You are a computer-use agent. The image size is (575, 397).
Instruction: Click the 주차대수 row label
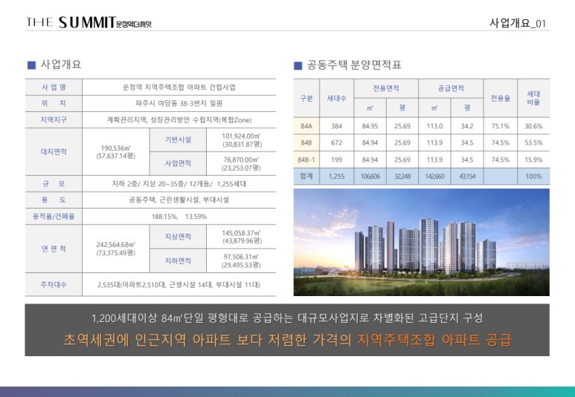coord(54,284)
